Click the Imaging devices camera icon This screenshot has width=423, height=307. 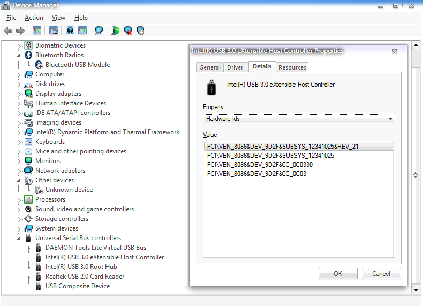point(28,122)
